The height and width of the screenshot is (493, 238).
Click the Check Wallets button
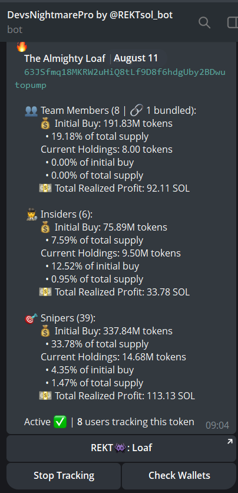point(179,475)
